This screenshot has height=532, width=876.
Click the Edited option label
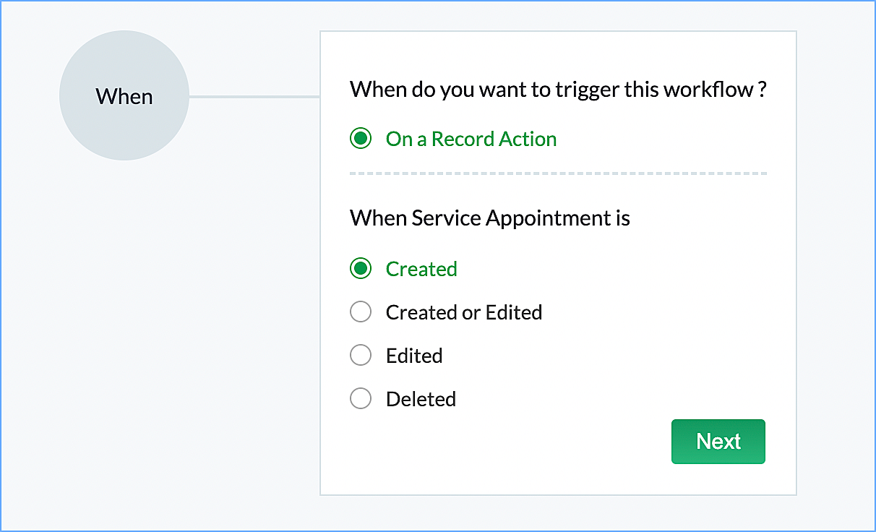[414, 356]
